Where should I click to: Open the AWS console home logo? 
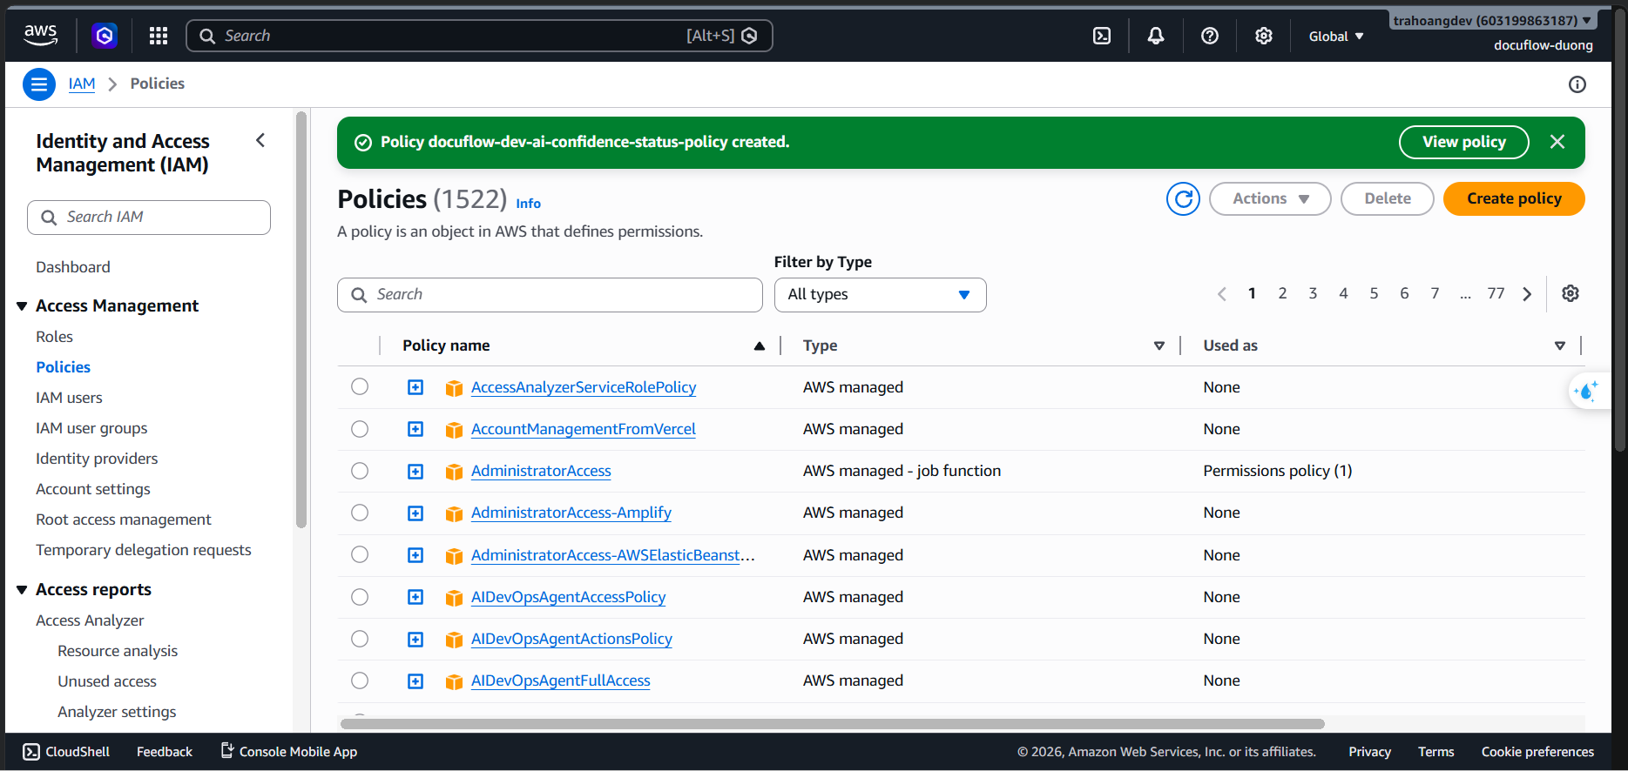pos(41,35)
